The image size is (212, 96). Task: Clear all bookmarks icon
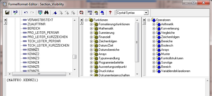point(73,13)
